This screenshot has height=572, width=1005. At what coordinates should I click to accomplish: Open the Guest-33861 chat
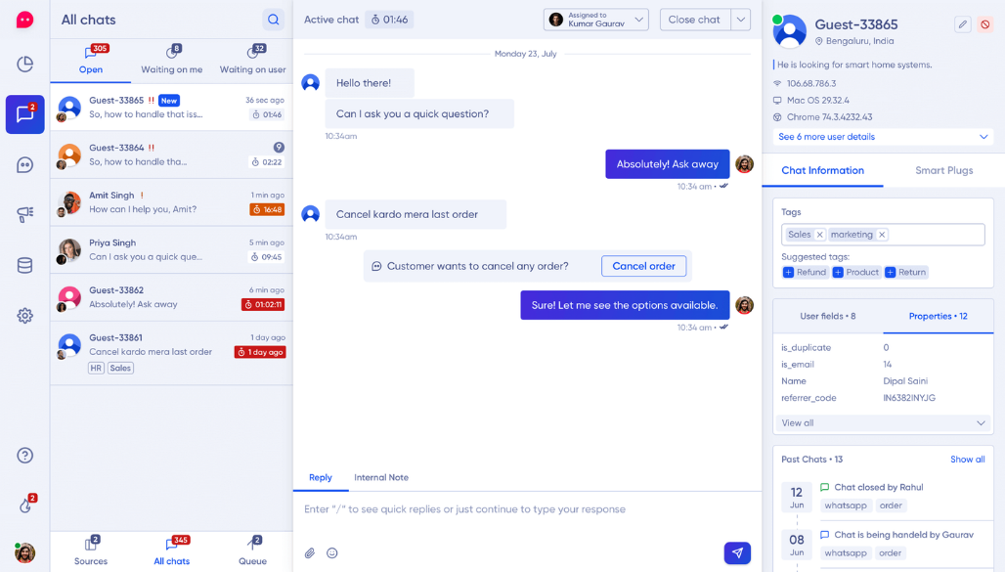tap(172, 353)
